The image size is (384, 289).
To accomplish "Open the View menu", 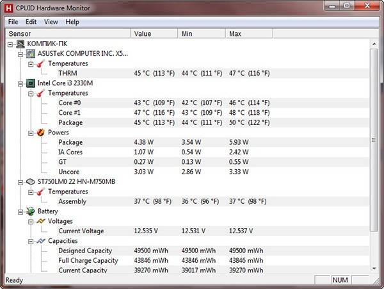I will tap(51, 22).
